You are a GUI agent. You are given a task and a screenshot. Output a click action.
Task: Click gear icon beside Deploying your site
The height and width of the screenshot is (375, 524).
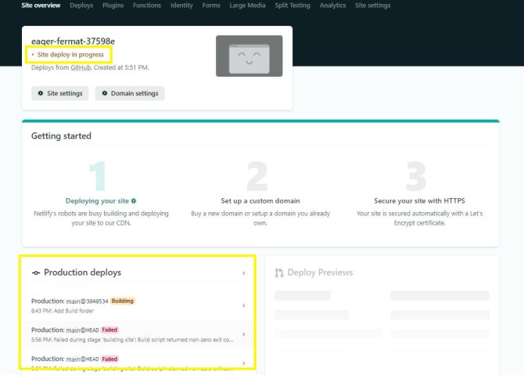coord(134,200)
